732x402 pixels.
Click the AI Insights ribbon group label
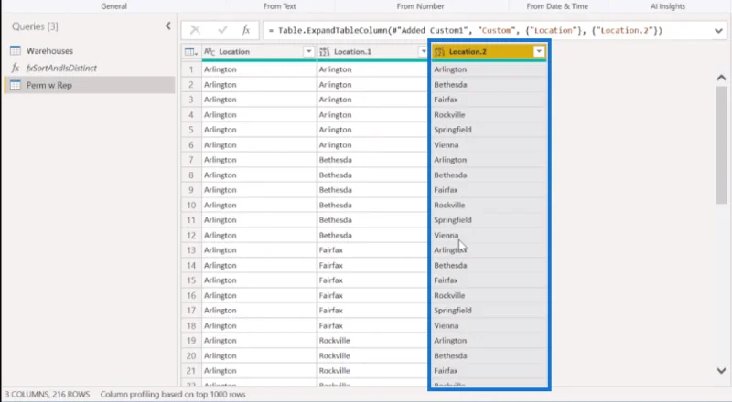coord(668,6)
